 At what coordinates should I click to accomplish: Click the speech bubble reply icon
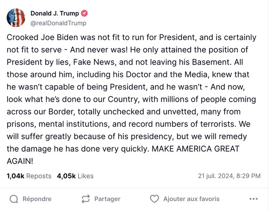14,199
